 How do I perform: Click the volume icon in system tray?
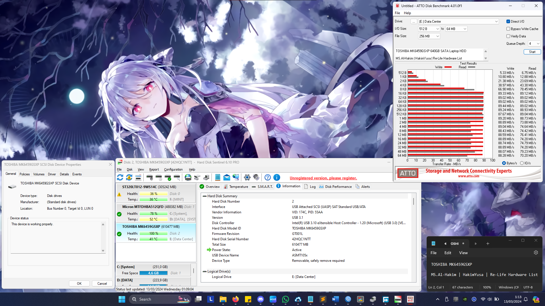coord(489,299)
